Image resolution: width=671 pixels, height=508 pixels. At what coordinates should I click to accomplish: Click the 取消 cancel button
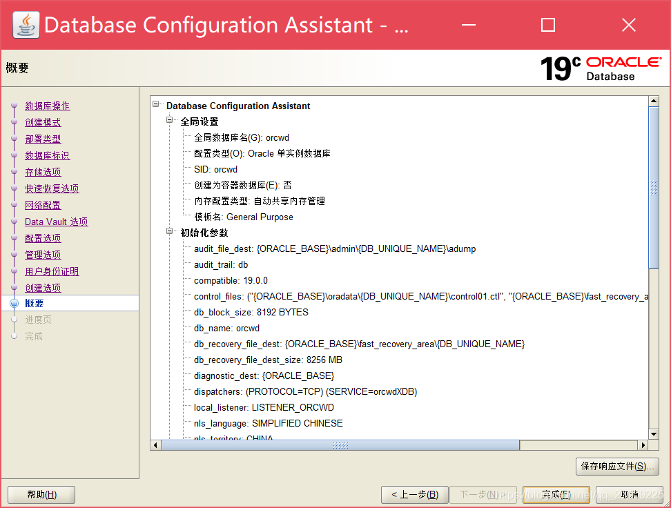tap(629, 495)
